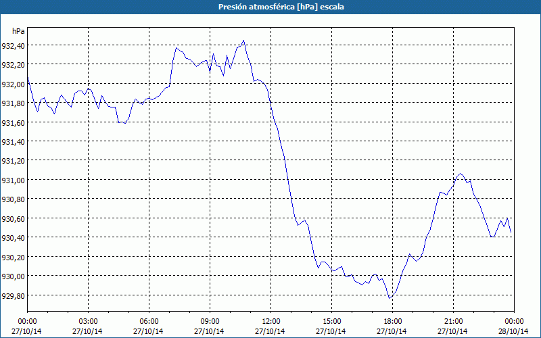Select the 930,00 axis value
Image resolution: width=541 pixels, height=338 pixels.
(x=12, y=276)
